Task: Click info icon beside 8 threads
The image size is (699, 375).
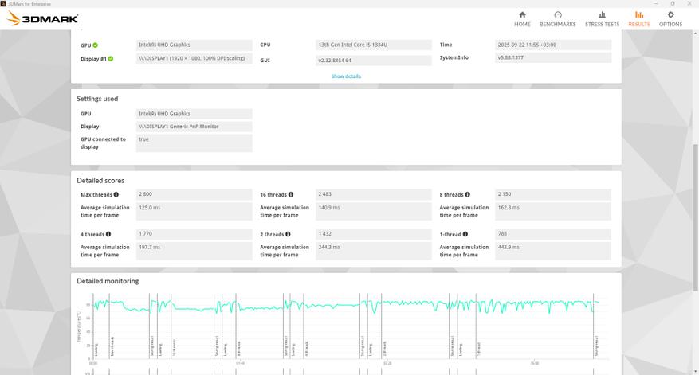Action: 467,194
